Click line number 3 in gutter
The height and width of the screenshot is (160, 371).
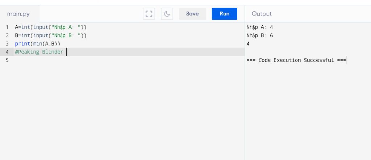(x=7, y=44)
